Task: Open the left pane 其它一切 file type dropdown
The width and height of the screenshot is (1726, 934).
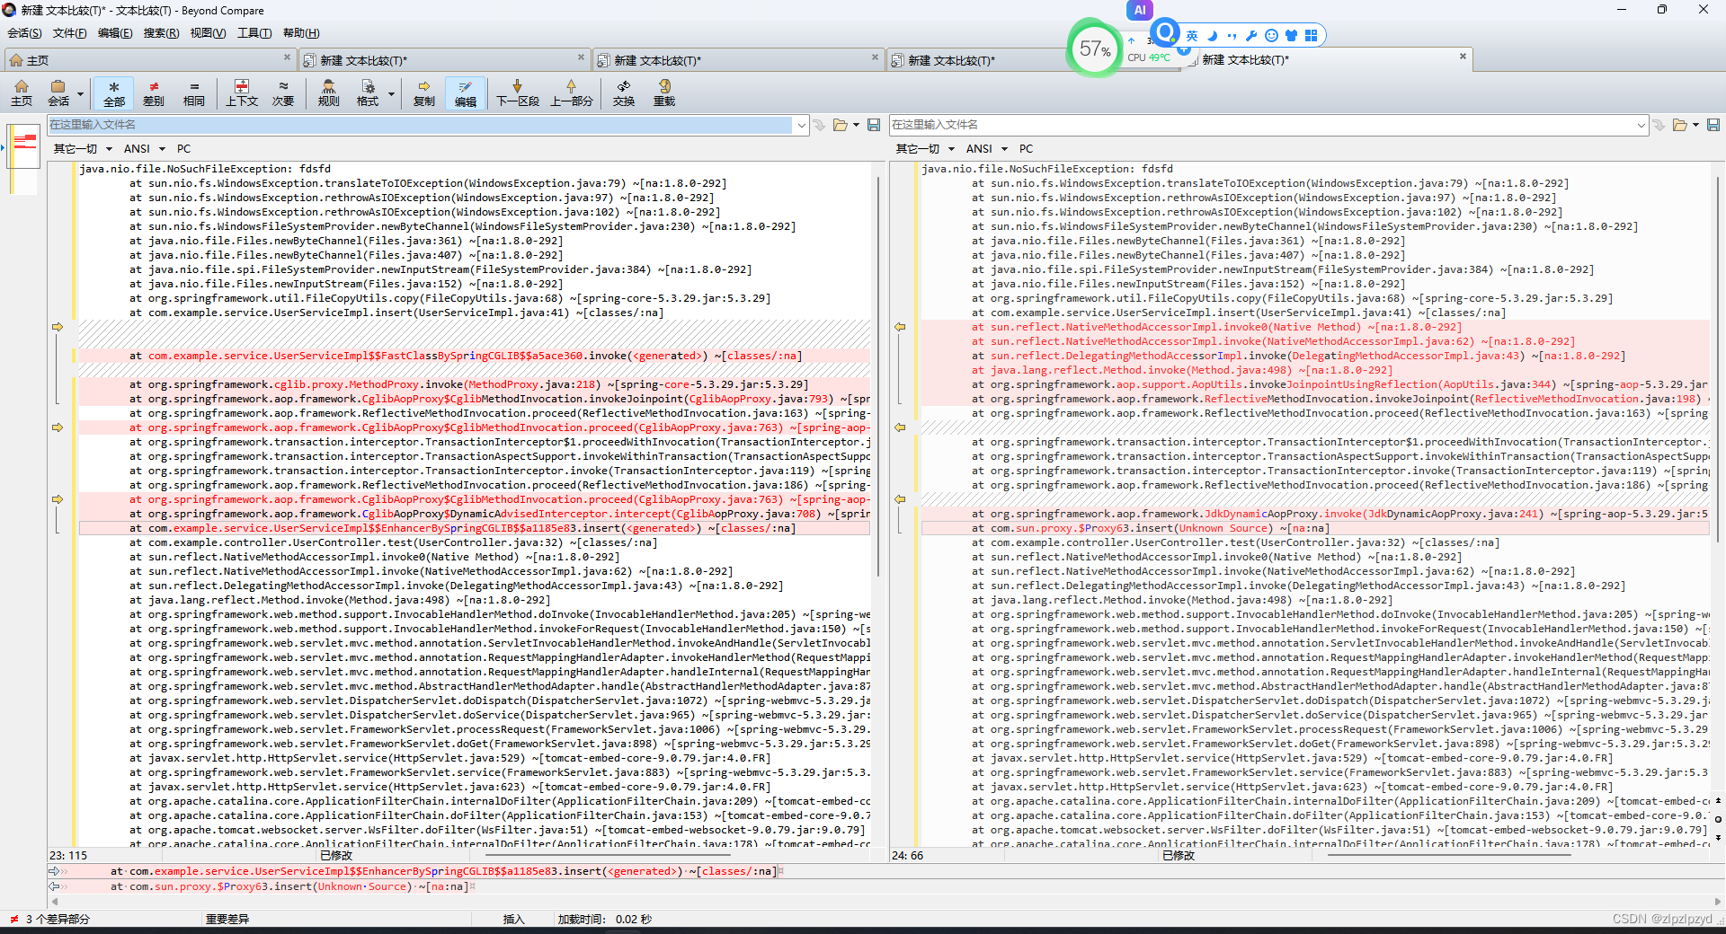Action: click(83, 149)
